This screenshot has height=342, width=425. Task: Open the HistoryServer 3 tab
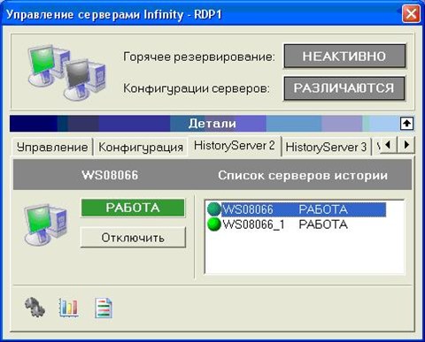[x=326, y=147]
